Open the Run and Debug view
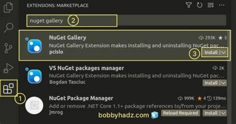The width and height of the screenshot is (236, 124). (x=9, y=68)
